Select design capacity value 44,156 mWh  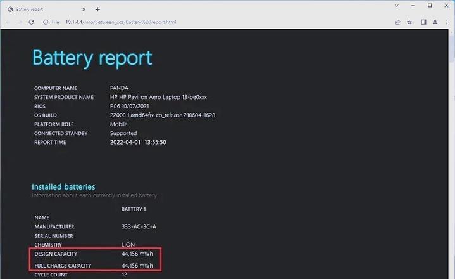click(137, 254)
